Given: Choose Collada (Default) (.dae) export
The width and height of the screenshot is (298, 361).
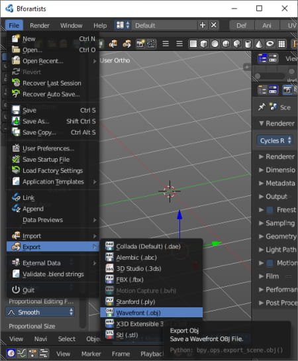Looking at the screenshot, I should pyautogui.click(x=152, y=246).
